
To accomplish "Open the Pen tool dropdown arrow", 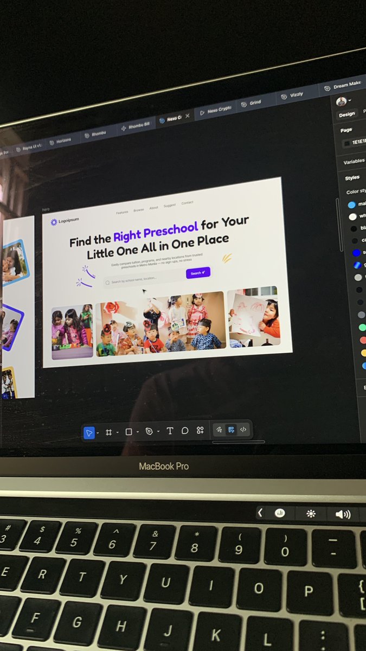I will pos(158,431).
